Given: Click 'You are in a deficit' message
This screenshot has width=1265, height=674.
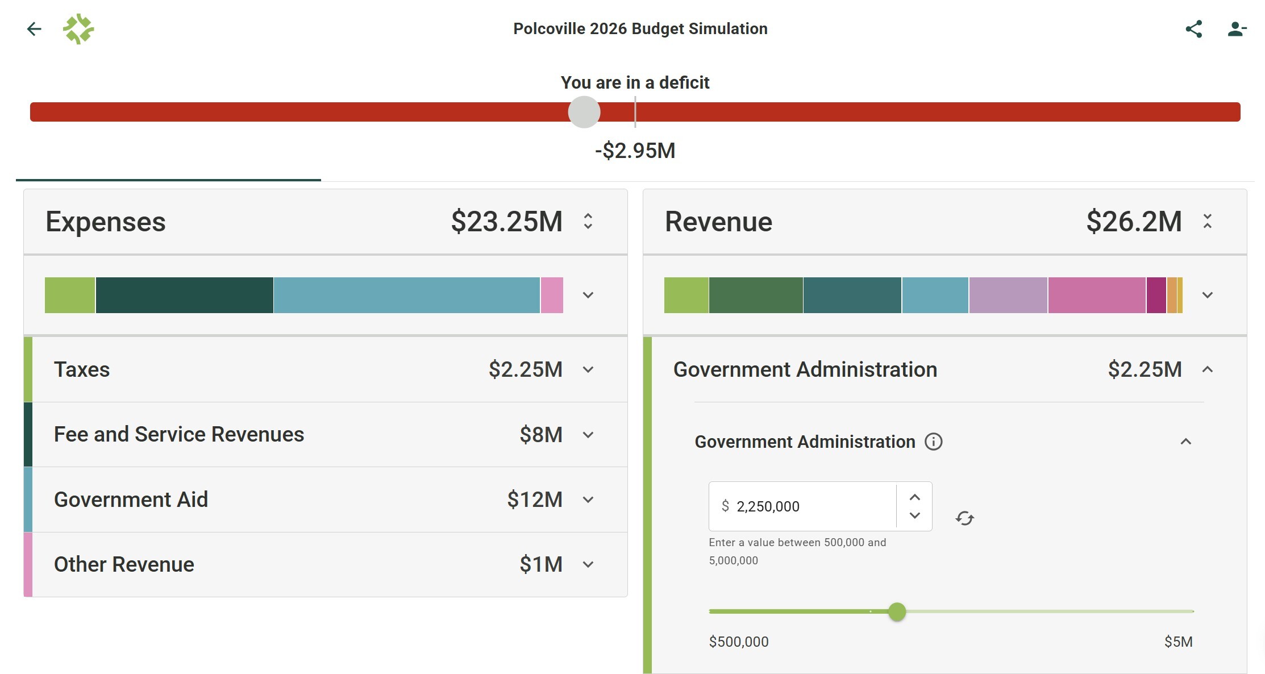Looking at the screenshot, I should coord(635,82).
